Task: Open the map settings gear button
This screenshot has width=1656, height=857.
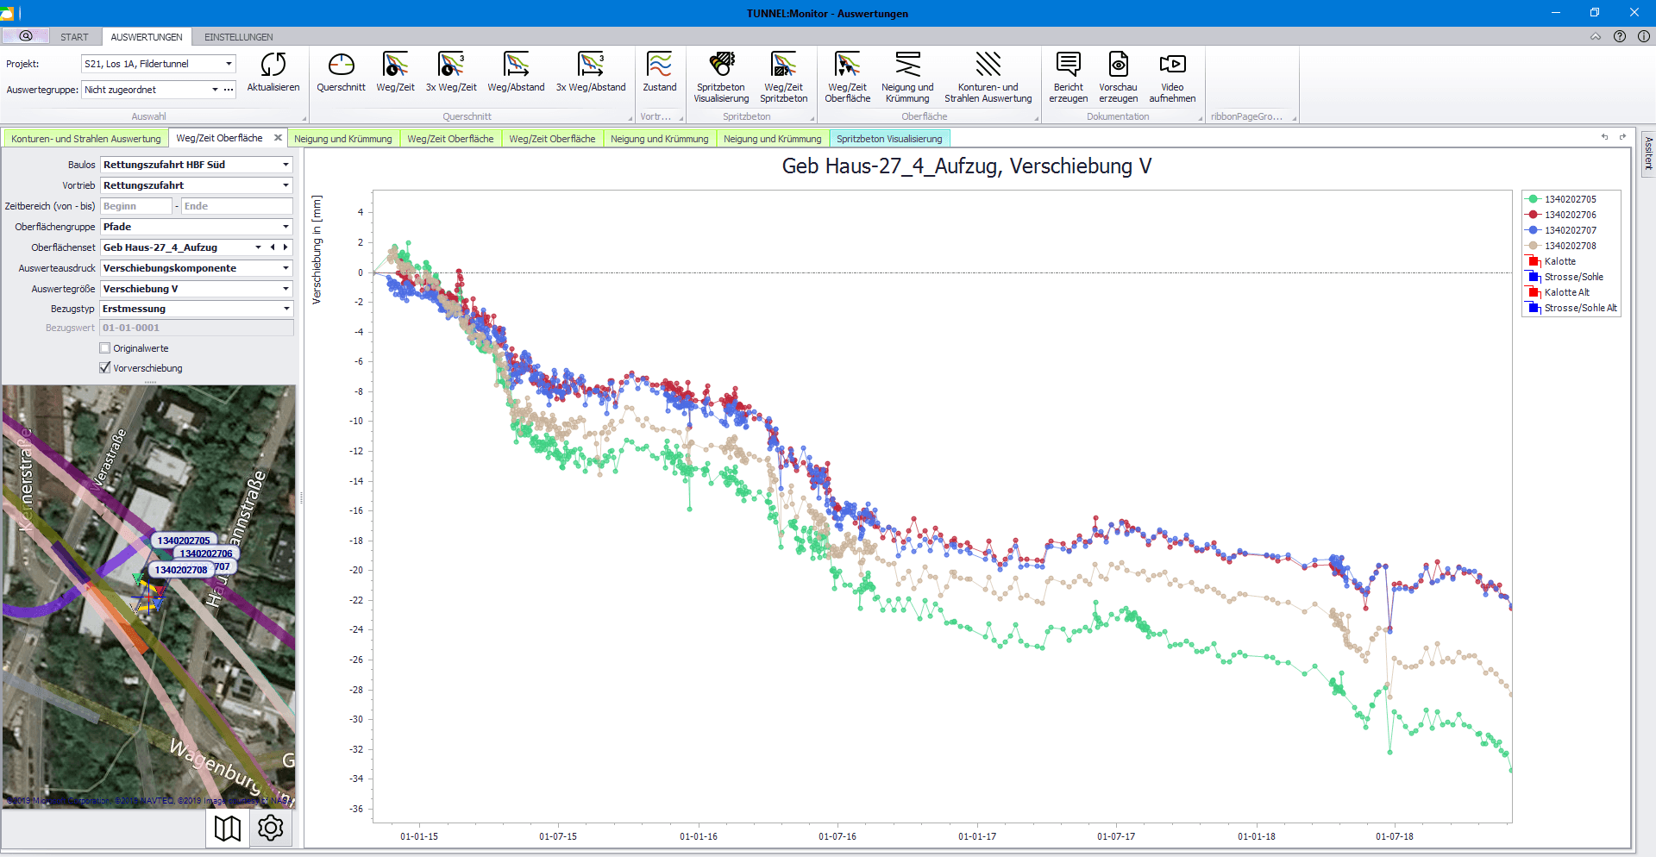Action: tap(271, 829)
